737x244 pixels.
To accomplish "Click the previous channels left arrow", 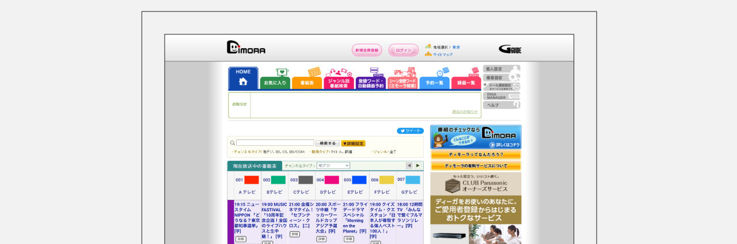I will coord(409,165).
